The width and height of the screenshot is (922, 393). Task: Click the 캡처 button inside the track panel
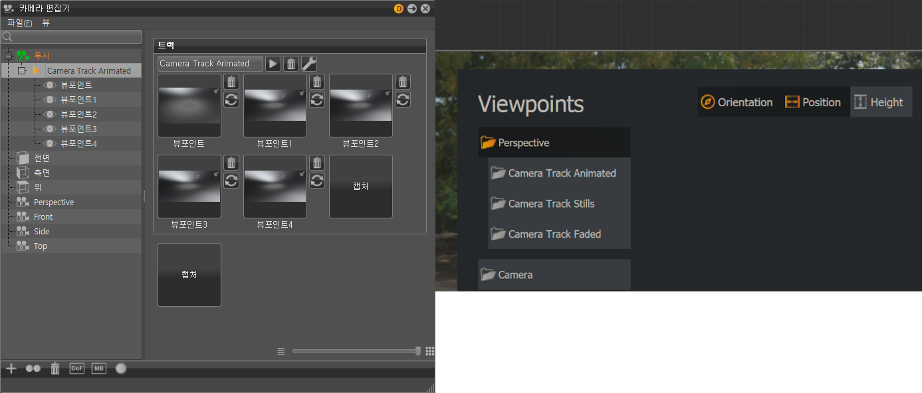pos(361,187)
